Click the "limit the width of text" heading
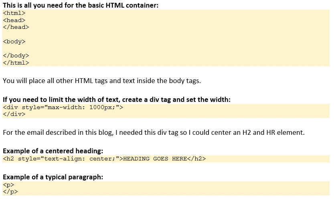 pos(117,99)
